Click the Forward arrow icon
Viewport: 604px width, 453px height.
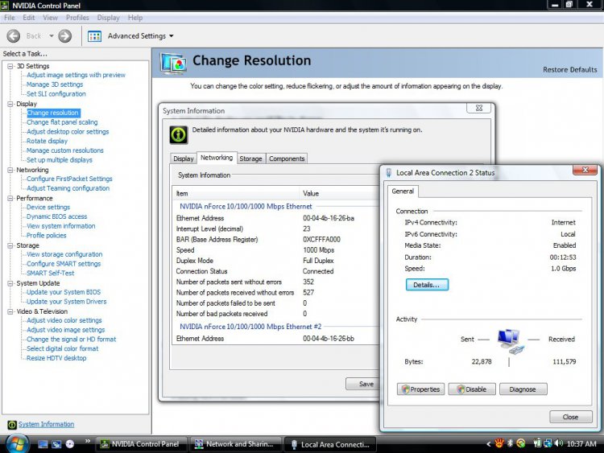(64, 36)
